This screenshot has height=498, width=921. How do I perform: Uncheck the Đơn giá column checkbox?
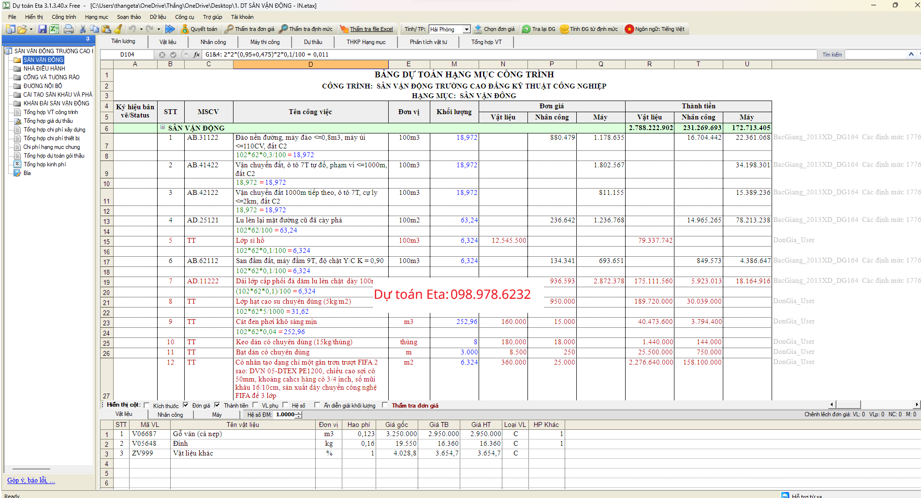186,405
